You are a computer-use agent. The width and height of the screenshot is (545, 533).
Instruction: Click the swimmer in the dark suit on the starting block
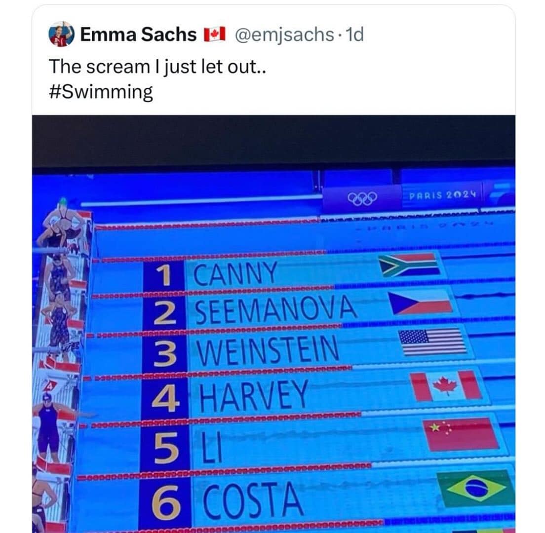[x=49, y=425]
